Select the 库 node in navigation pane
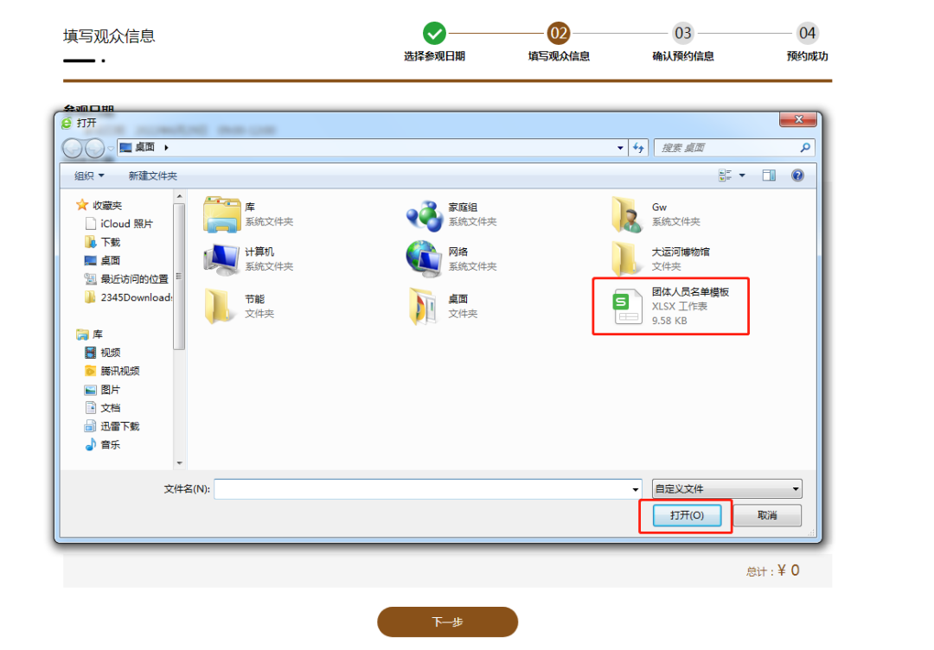This screenshot has height=650, width=934. pos(90,335)
